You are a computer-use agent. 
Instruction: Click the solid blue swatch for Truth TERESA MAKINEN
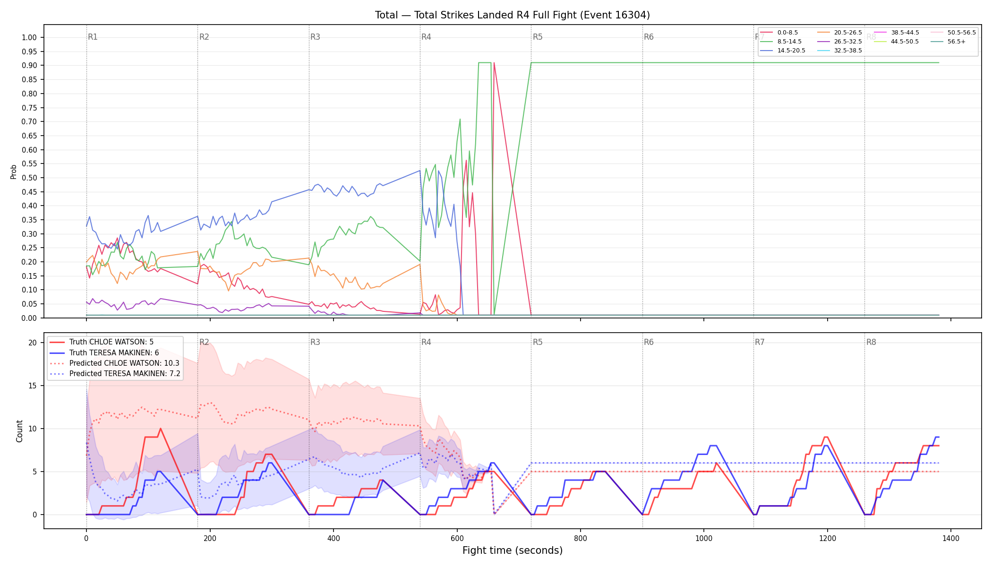[58, 353]
